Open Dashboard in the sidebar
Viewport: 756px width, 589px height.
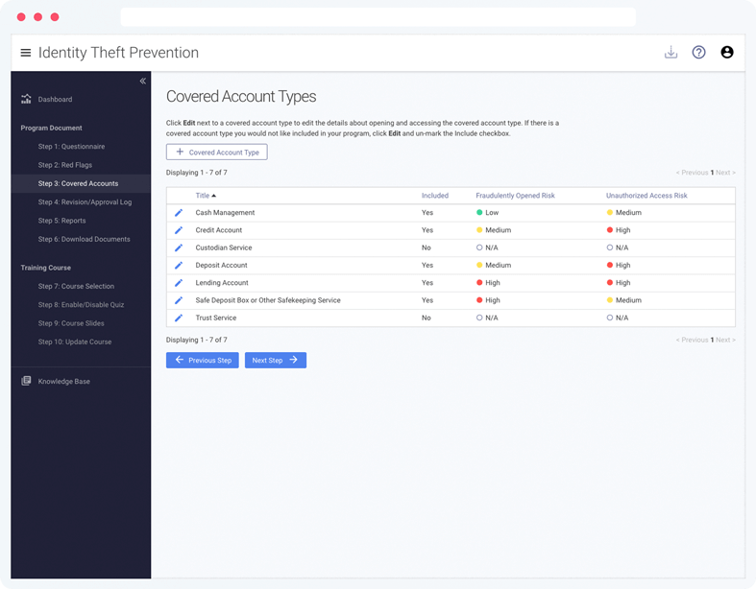55,99
